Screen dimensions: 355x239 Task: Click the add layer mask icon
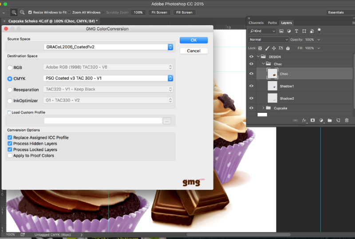click(x=312, y=120)
